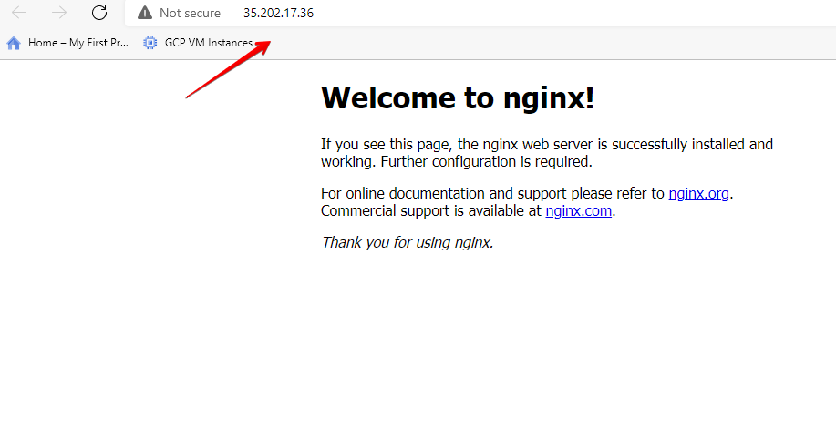Open the Home – My First Pr... bookmark

pos(67,43)
